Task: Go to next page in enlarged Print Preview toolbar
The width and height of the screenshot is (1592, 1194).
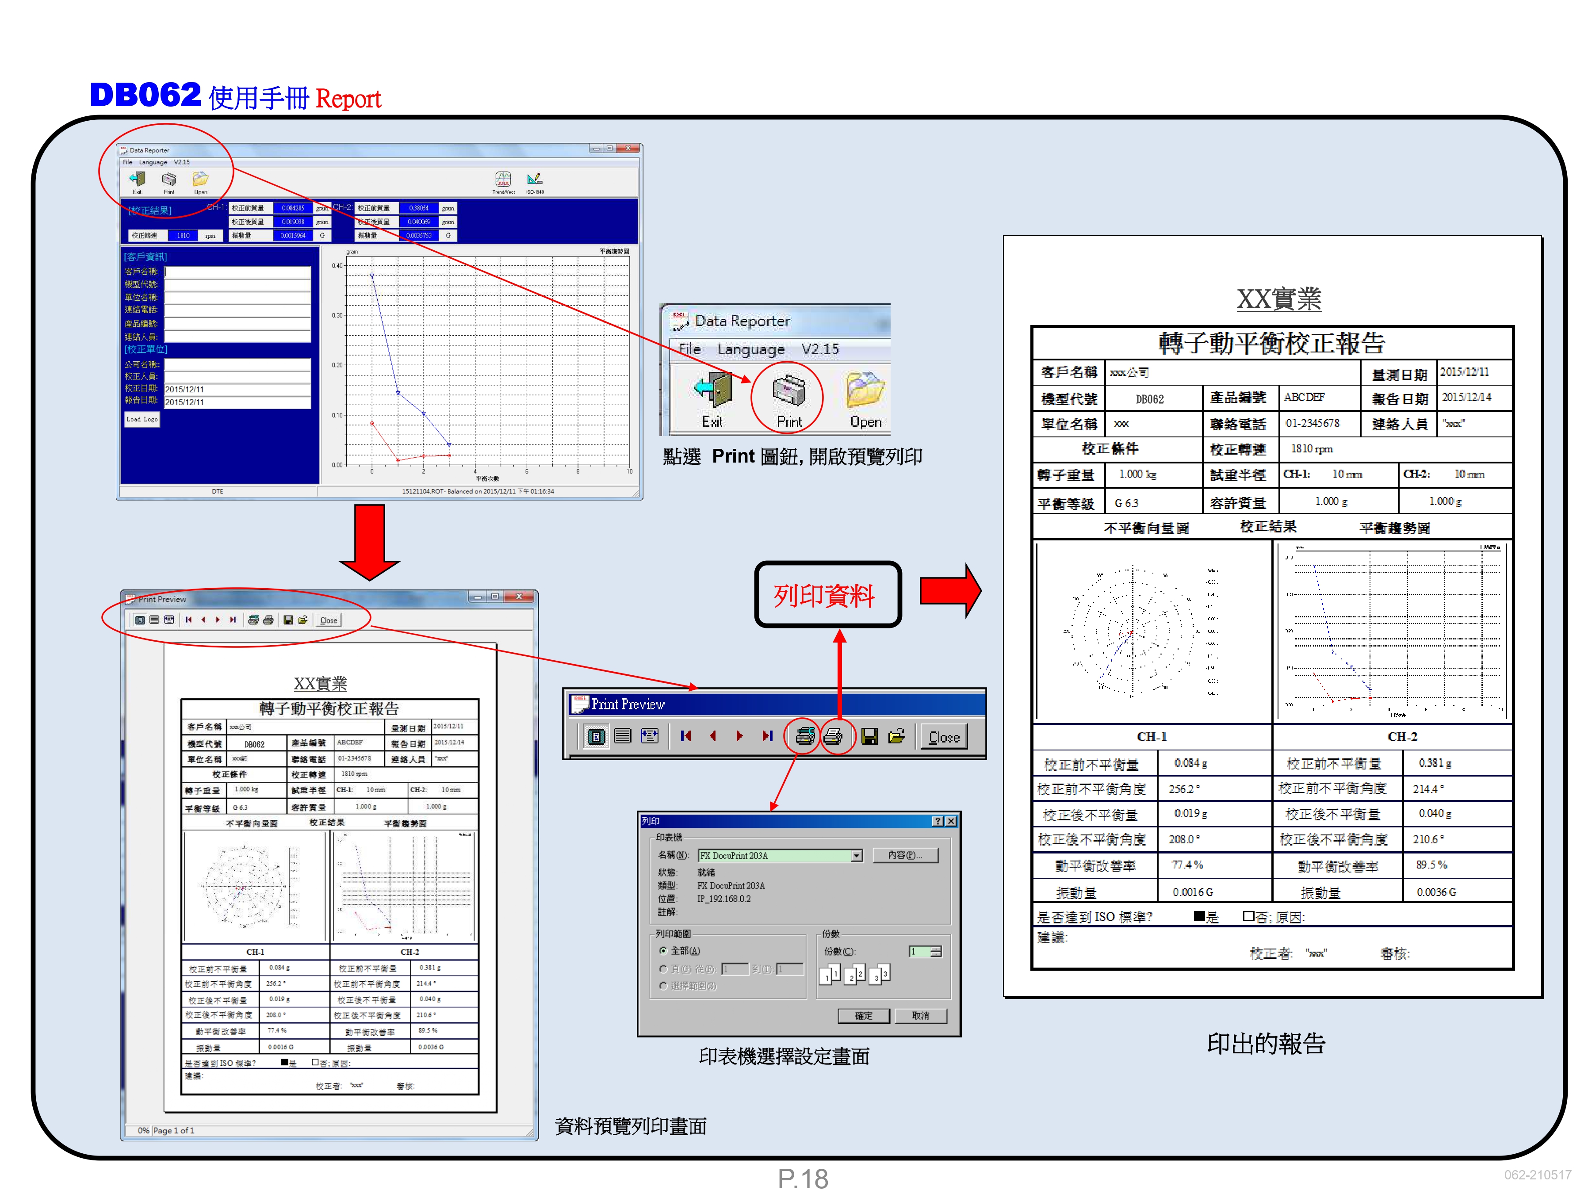Action: [739, 736]
